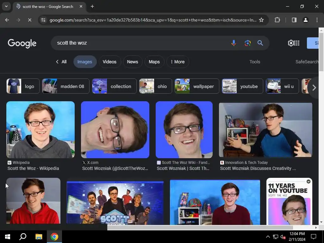Screen dimensions: 324x243
Task: Open the Wikipedia image result thumbnail
Action: point(40,130)
